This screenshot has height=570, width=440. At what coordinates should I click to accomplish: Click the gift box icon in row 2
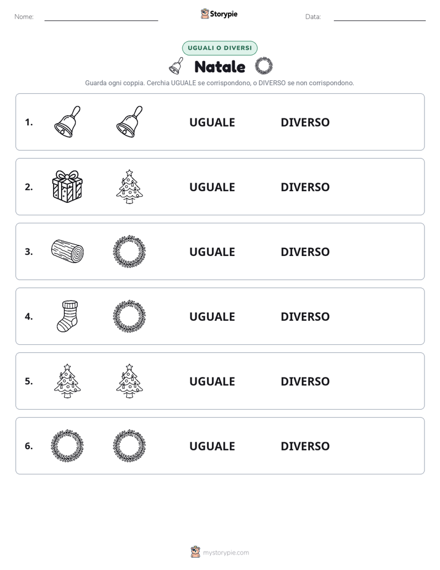point(68,186)
